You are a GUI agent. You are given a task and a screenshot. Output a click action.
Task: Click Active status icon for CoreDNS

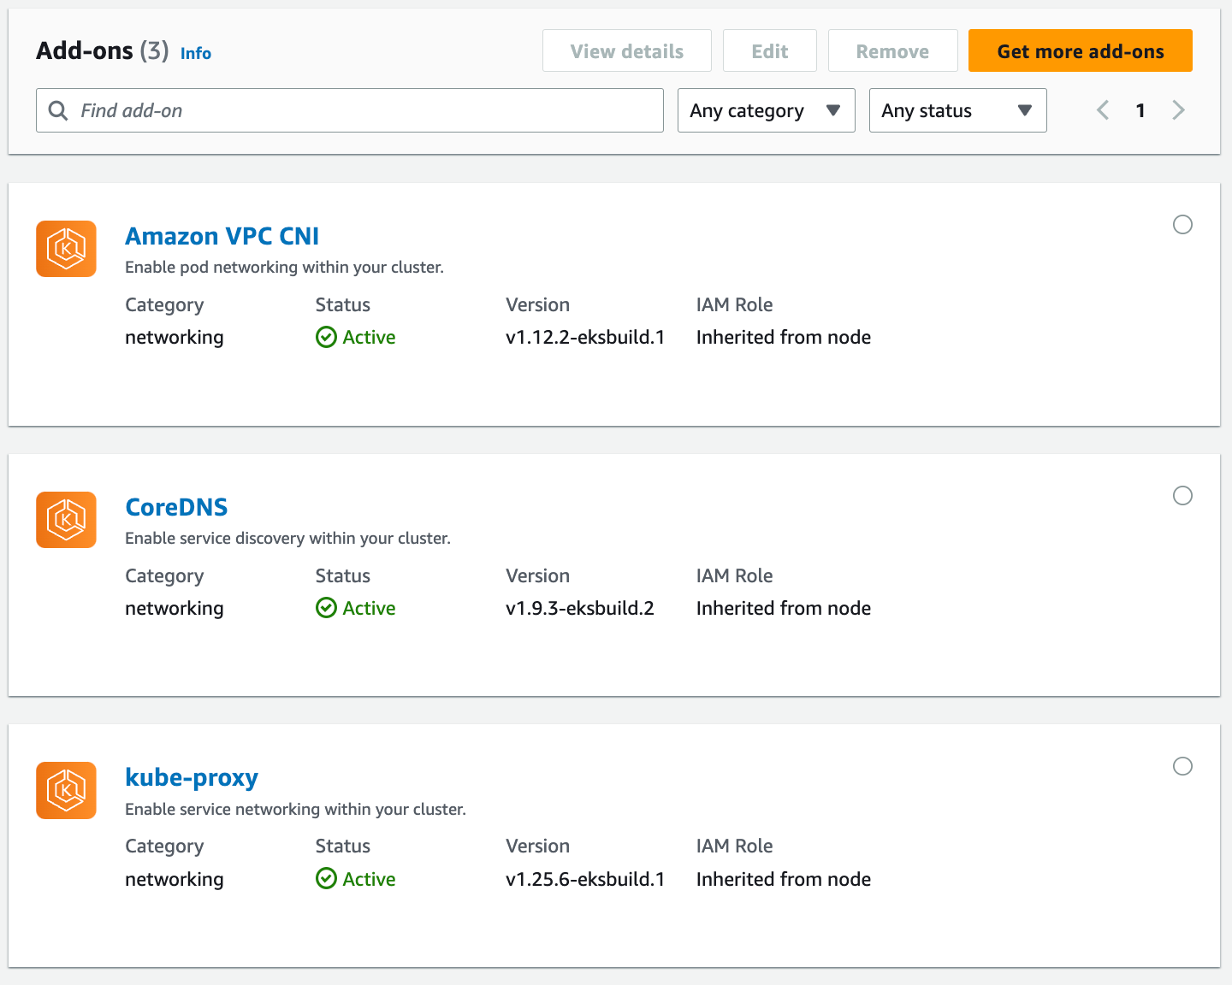pyautogui.click(x=326, y=608)
